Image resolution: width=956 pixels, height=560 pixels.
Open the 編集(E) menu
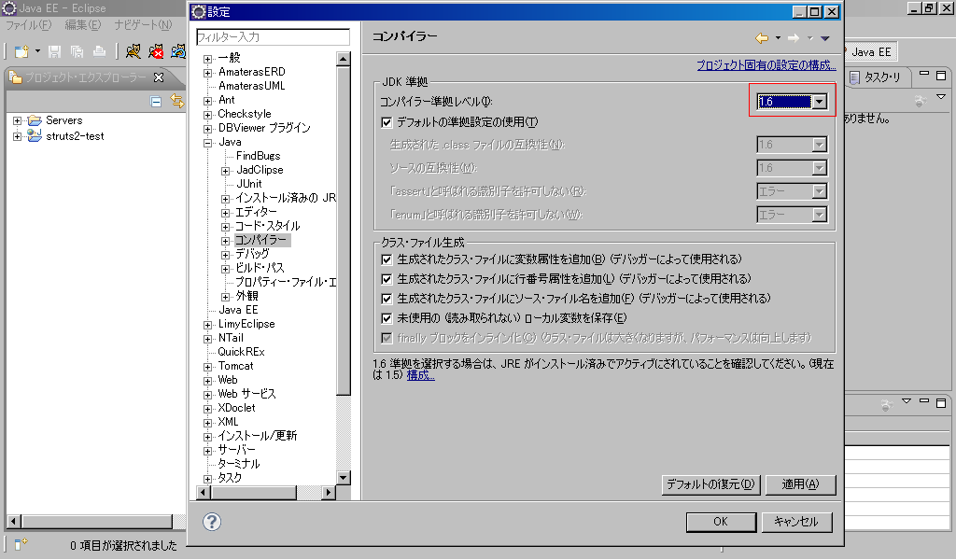pos(83,25)
